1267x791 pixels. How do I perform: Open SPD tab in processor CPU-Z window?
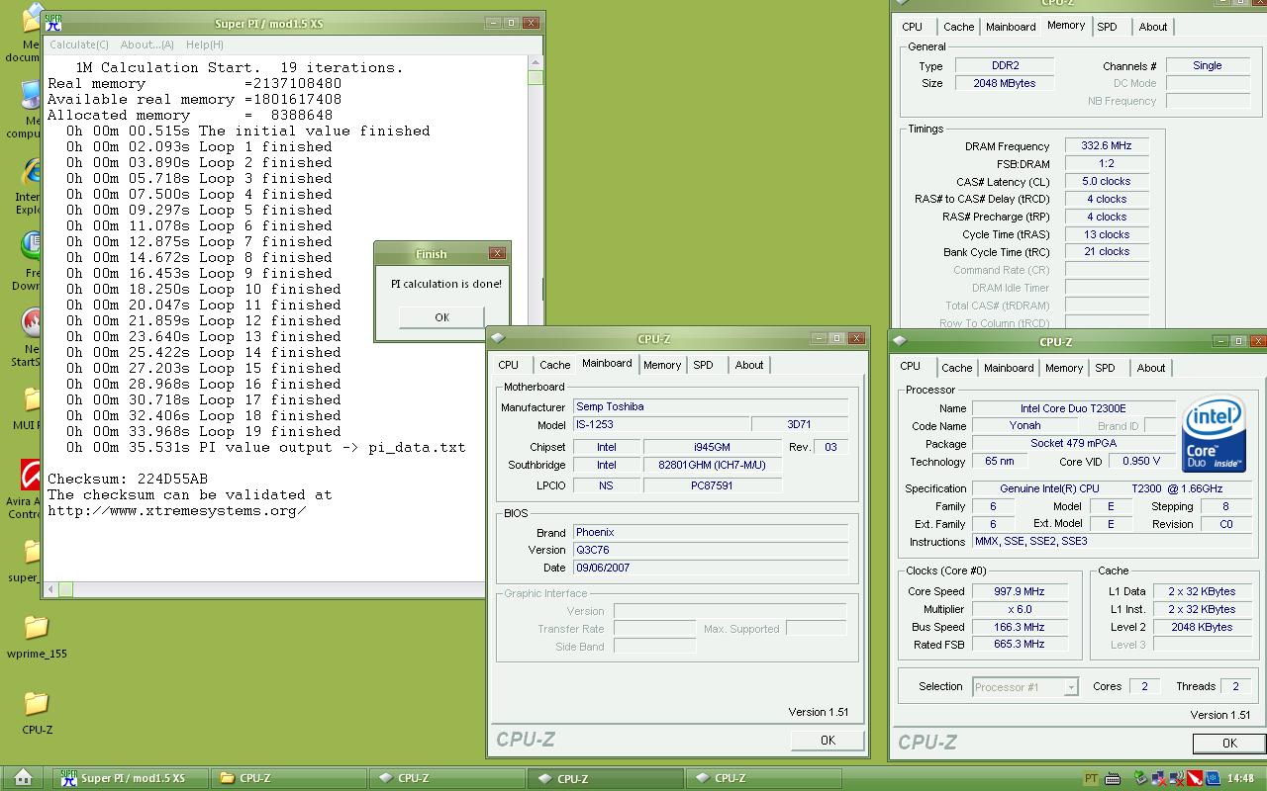coord(1105,368)
